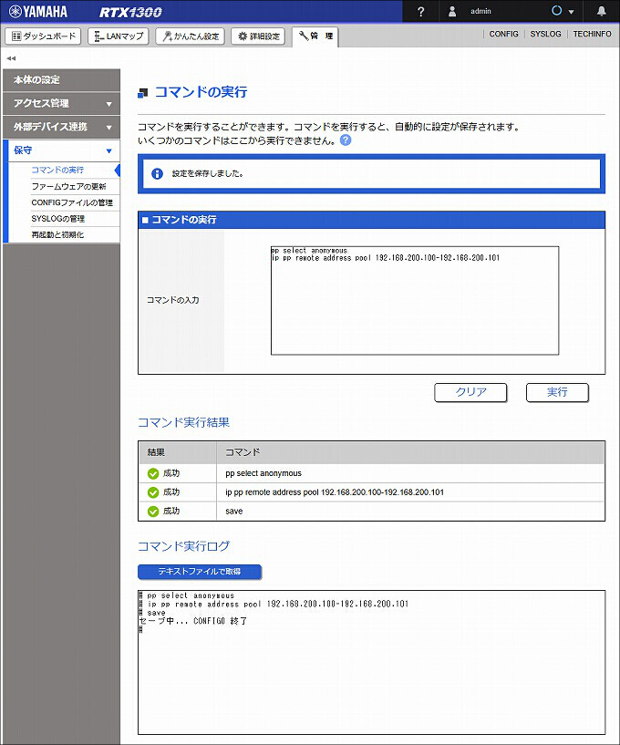The image size is (620, 745).
Task: Open the circular status dropdown in header
Action: click(x=563, y=11)
